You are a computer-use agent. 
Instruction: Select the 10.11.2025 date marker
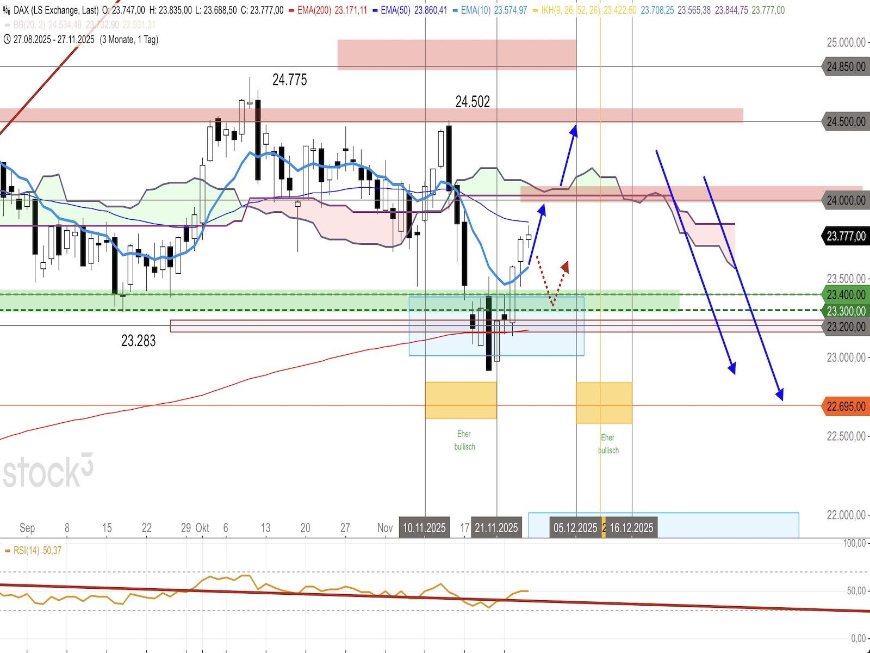pos(424,527)
